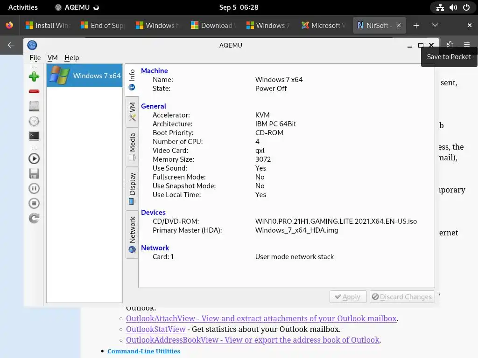
Task: Click Windows_7_x64_HDA.img value
Action: coord(296,230)
